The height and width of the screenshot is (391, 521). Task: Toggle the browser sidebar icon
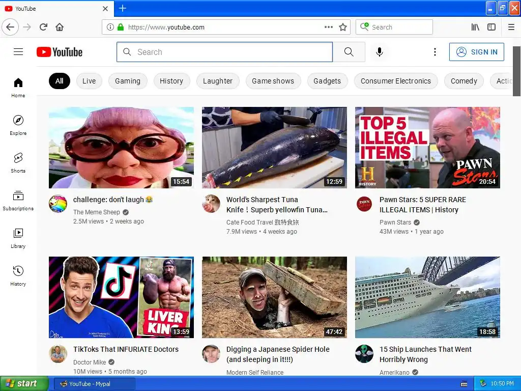click(x=491, y=27)
